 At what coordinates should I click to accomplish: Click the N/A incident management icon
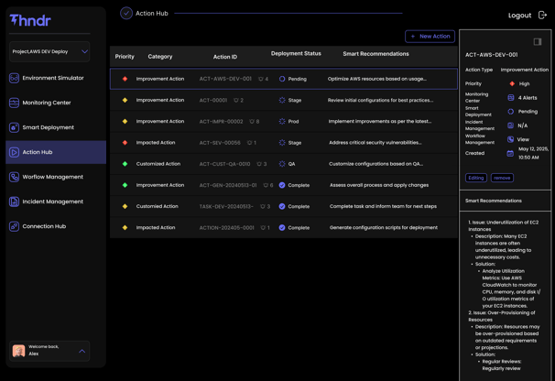[x=510, y=125]
